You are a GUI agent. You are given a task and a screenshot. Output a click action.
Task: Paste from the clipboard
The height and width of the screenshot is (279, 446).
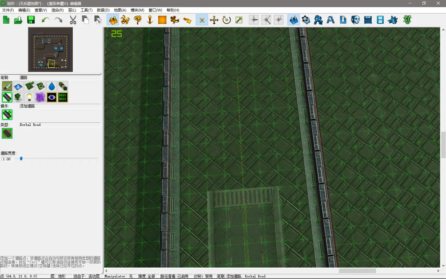click(x=98, y=20)
